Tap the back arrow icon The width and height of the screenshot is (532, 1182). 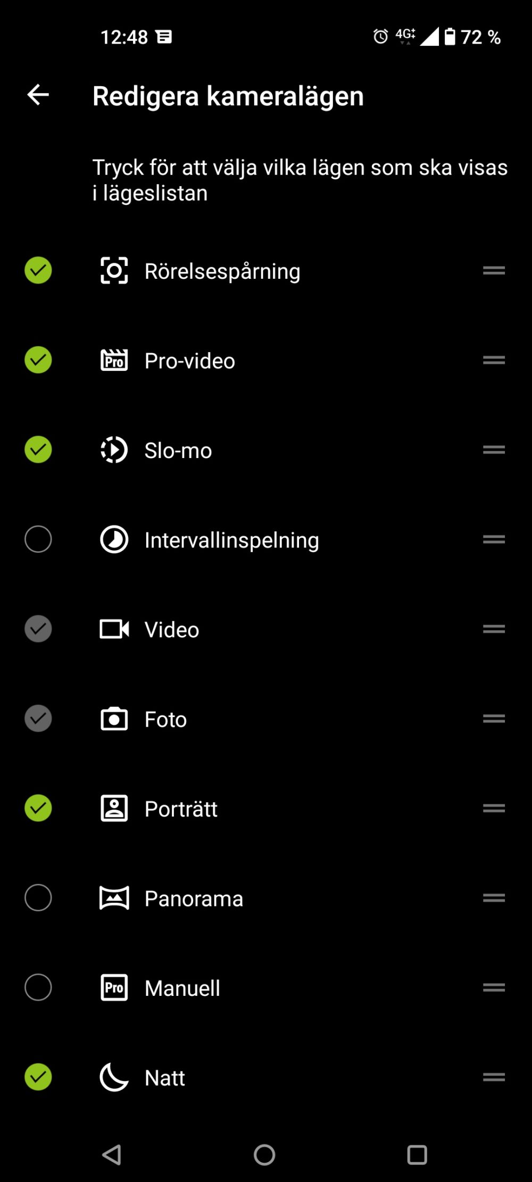tap(38, 95)
